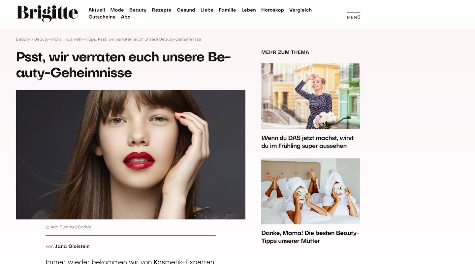Navigate to the Beauty-Tricks breadcrumb
Viewport: 475px width, 264px height.
48,39
